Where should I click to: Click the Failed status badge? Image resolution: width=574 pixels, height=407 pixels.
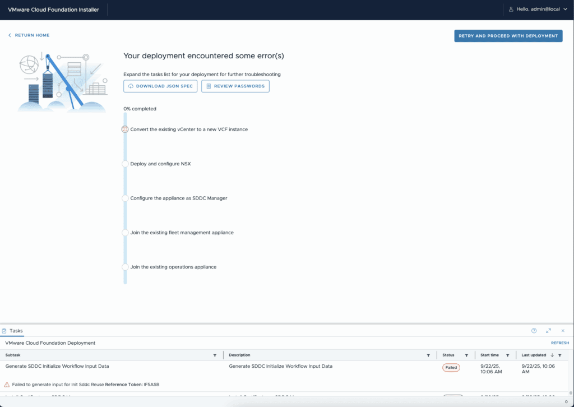[x=451, y=368]
